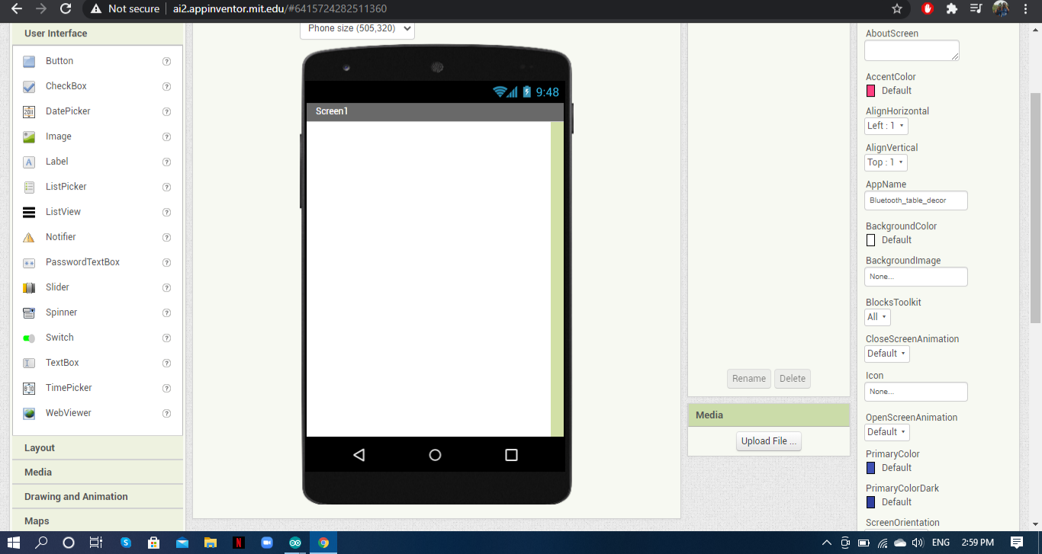Expand the Layout palette section

tap(98, 448)
